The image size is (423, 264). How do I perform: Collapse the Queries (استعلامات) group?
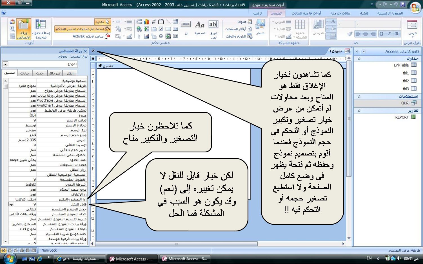[359, 96]
